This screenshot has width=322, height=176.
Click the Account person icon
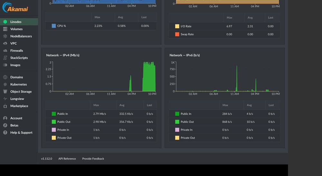(5, 118)
